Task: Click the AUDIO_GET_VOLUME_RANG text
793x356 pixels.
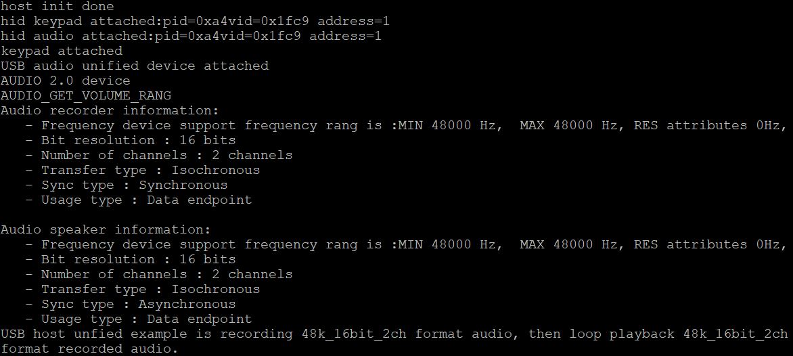Action: coord(86,95)
